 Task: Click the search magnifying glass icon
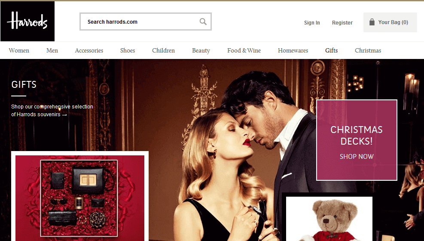pyautogui.click(x=203, y=22)
